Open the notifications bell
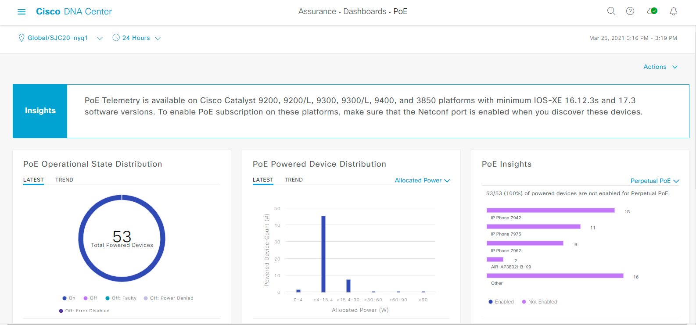 coord(674,12)
